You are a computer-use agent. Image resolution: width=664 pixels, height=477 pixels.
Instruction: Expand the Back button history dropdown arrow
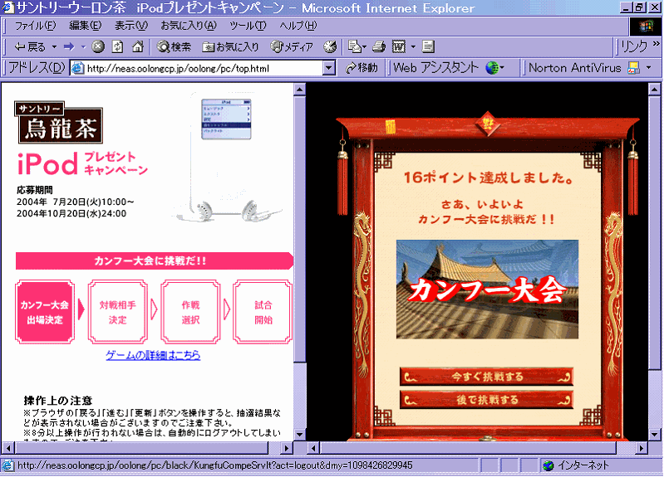pos(55,47)
